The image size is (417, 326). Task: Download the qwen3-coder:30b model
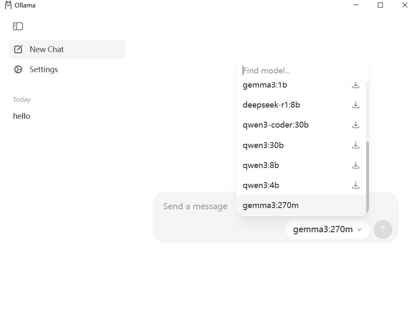pyautogui.click(x=356, y=125)
